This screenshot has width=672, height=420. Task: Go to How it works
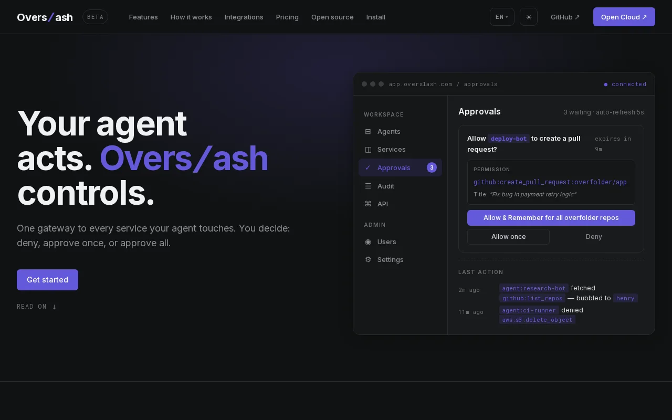191,17
